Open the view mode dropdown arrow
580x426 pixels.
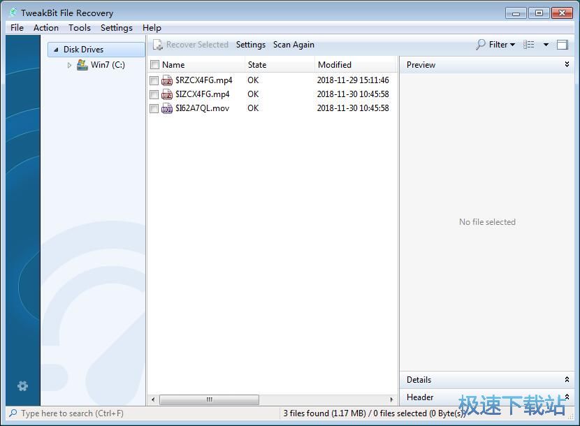[546, 45]
